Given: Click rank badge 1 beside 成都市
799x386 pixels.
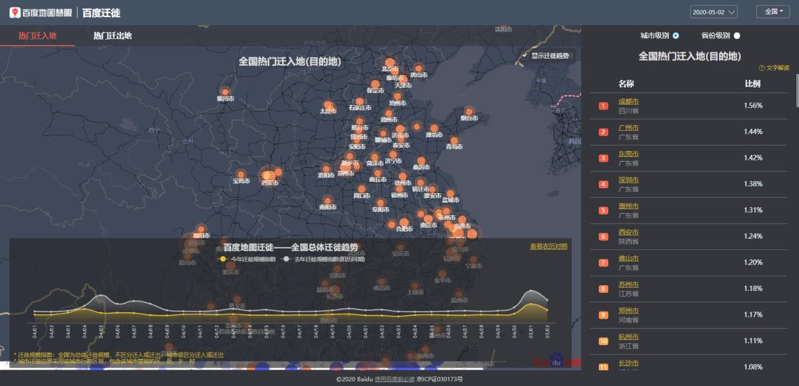Looking at the screenshot, I should pyautogui.click(x=603, y=106).
